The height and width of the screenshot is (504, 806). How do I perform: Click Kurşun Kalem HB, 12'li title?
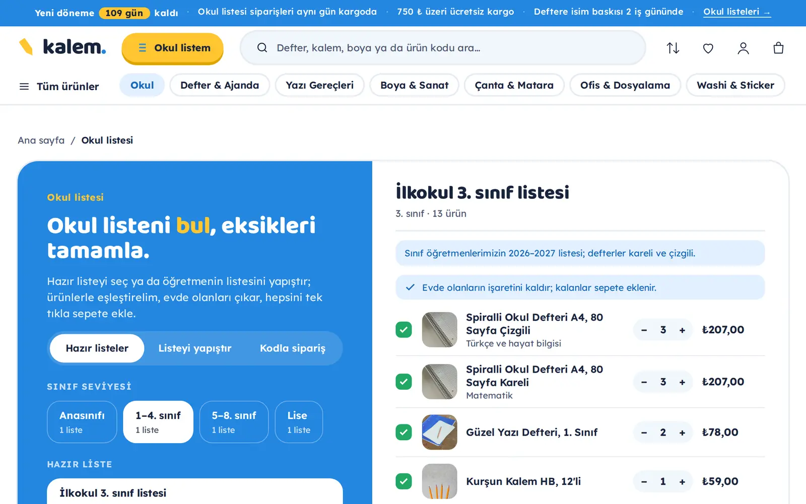pos(523,481)
